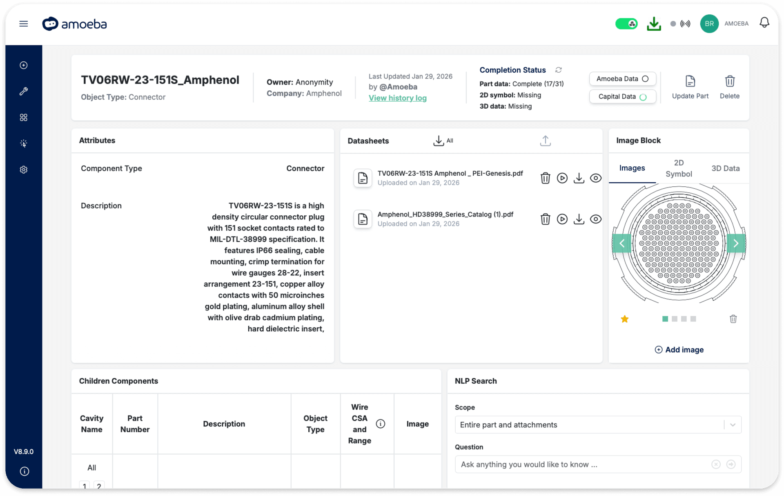Click the broadcast signal status icon

685,24
